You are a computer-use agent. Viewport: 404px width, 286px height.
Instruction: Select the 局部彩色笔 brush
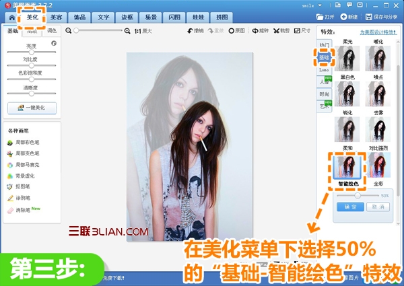[x=23, y=143]
